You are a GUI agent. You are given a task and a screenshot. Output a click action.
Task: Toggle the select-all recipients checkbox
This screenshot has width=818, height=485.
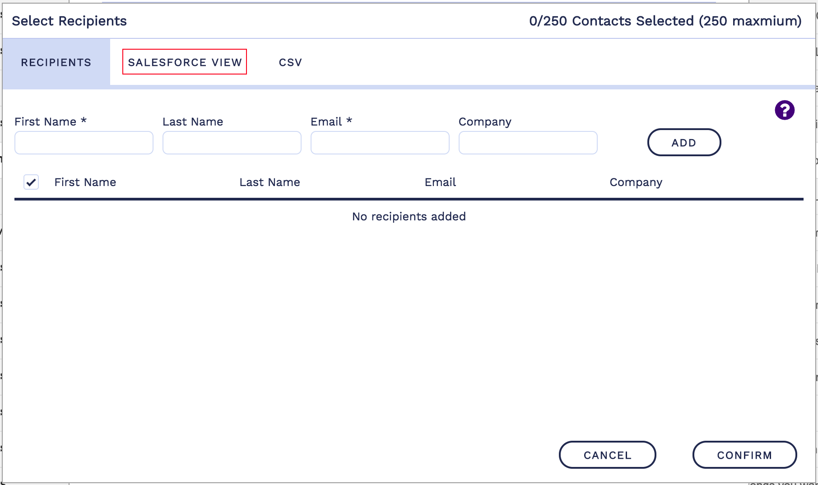coord(31,182)
